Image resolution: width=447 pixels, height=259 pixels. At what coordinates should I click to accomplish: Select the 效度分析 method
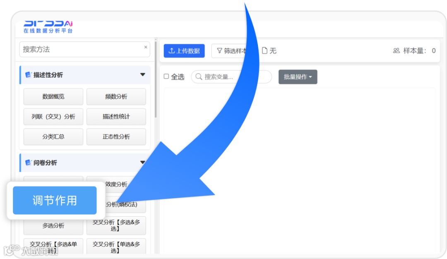[116, 184]
